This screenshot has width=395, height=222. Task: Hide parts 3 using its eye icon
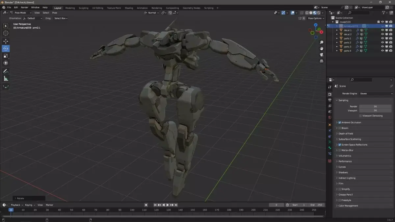click(382, 47)
